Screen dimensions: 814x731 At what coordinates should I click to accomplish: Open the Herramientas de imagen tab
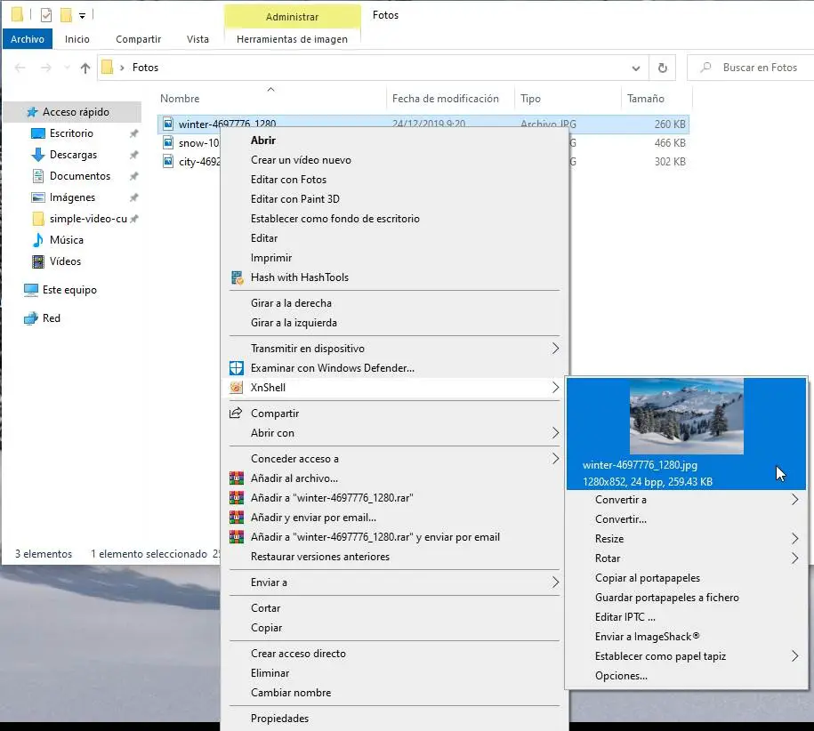point(292,39)
